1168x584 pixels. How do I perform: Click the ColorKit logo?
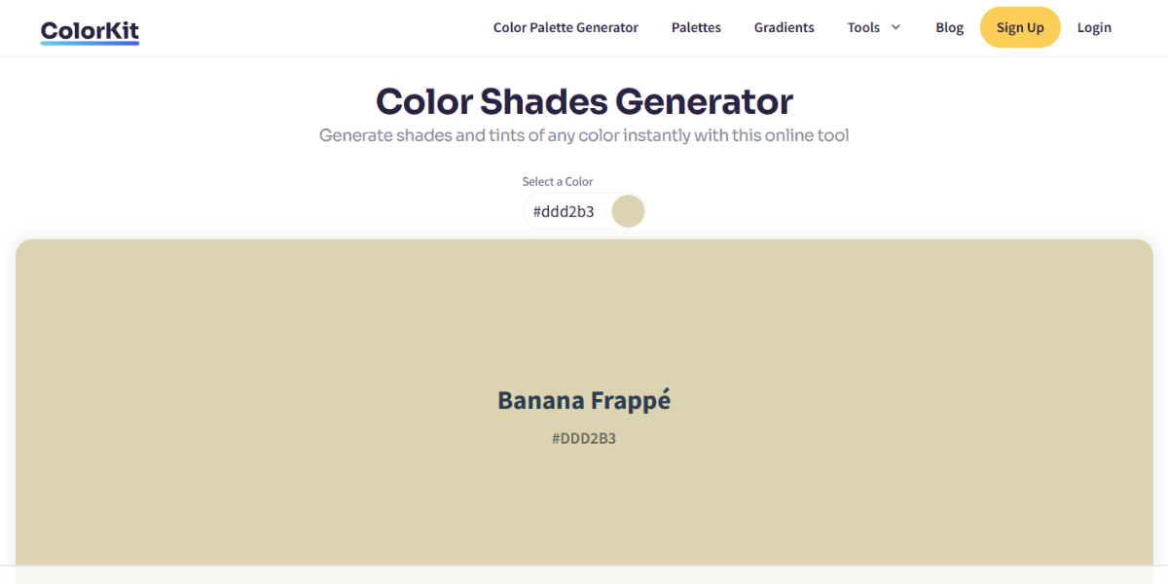coord(89,28)
